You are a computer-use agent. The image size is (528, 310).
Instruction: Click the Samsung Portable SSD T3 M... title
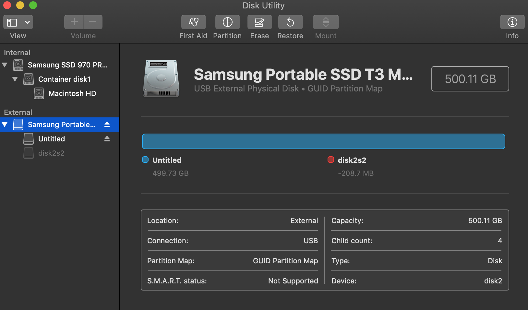(x=303, y=74)
